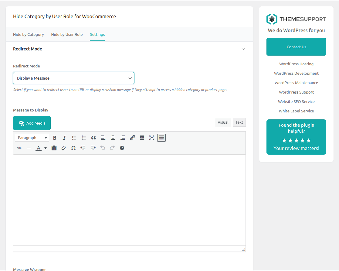Screen dimensions: 339x271
Task: Undo the last edit
Action: [x=103, y=148]
